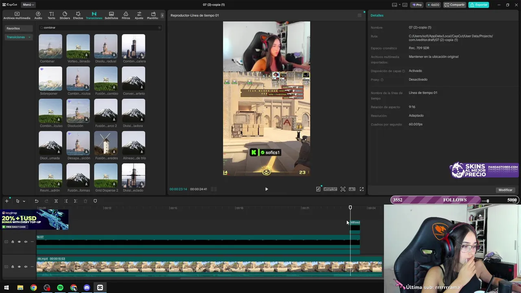Download the Grid Disperse 2 transition

pos(114,184)
